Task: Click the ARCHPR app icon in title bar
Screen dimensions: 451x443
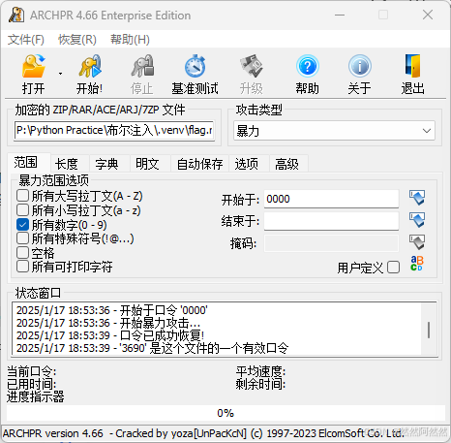Action: pyautogui.click(x=16, y=15)
